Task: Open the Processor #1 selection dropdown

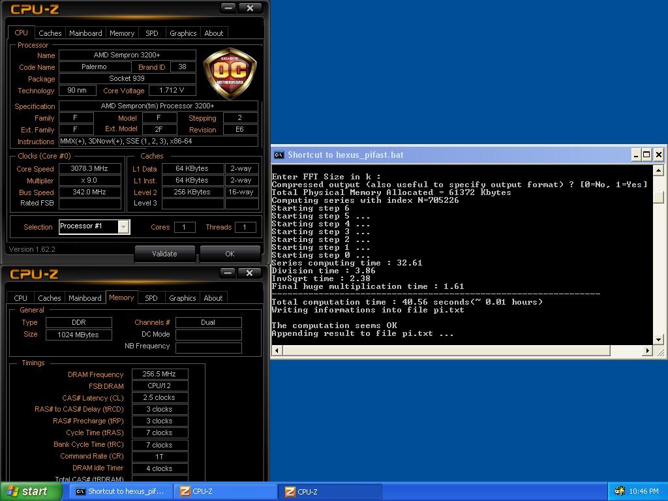Action: point(123,226)
